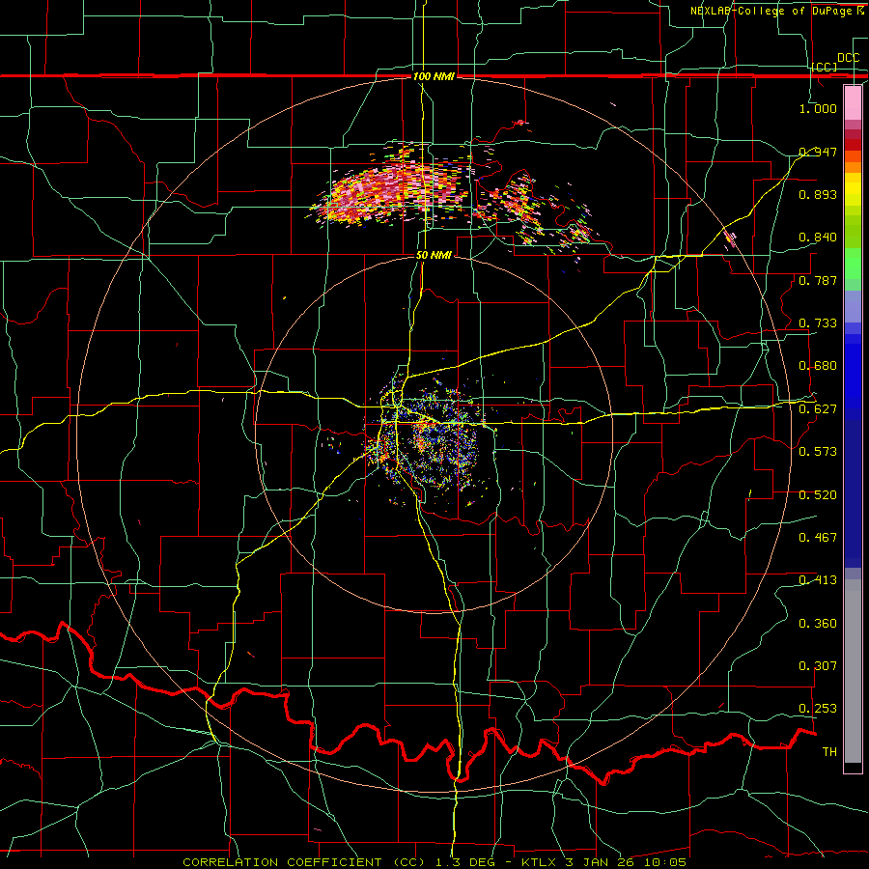Select the 0.360 scale value
869x869 pixels.
(818, 624)
